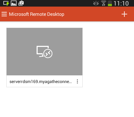Tap the battery level indicator
Screen dimensions: 134x117
coord(110,3)
